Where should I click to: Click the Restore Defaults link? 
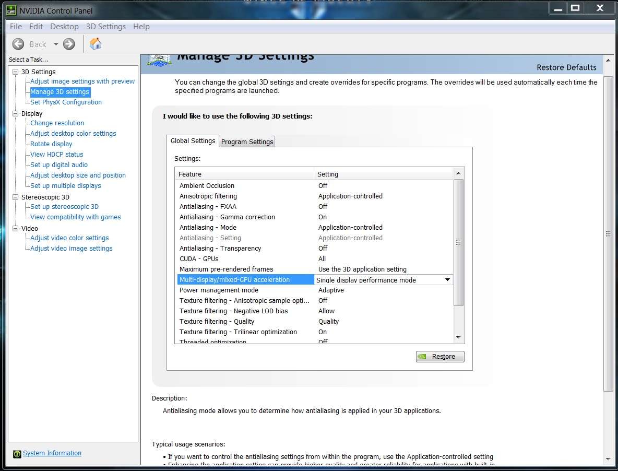(566, 67)
